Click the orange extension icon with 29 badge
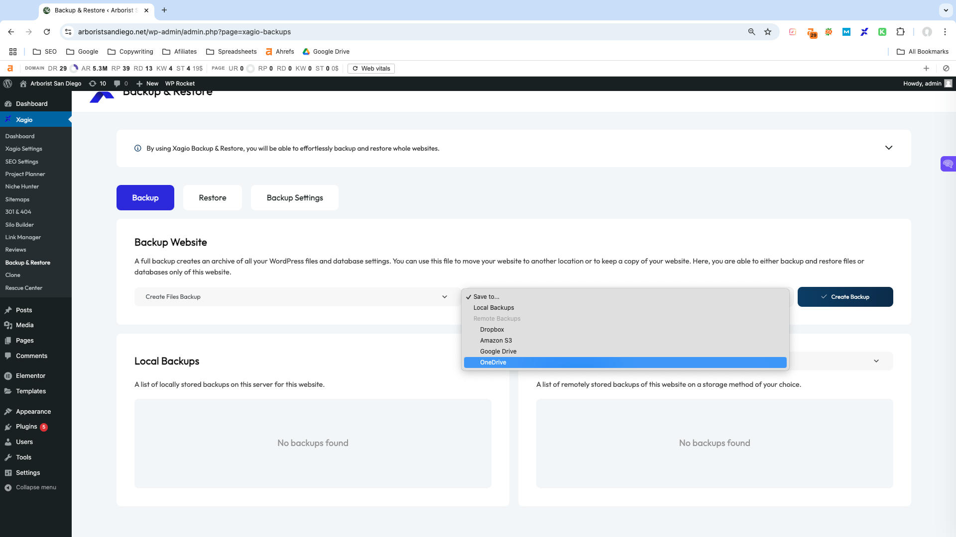This screenshot has width=956, height=537. (812, 33)
